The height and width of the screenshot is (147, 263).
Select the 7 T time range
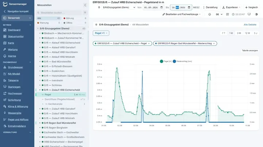224,33
